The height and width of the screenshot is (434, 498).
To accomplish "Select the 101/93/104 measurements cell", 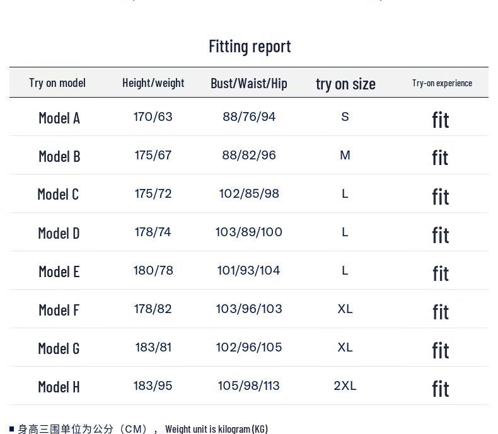I will (249, 271).
